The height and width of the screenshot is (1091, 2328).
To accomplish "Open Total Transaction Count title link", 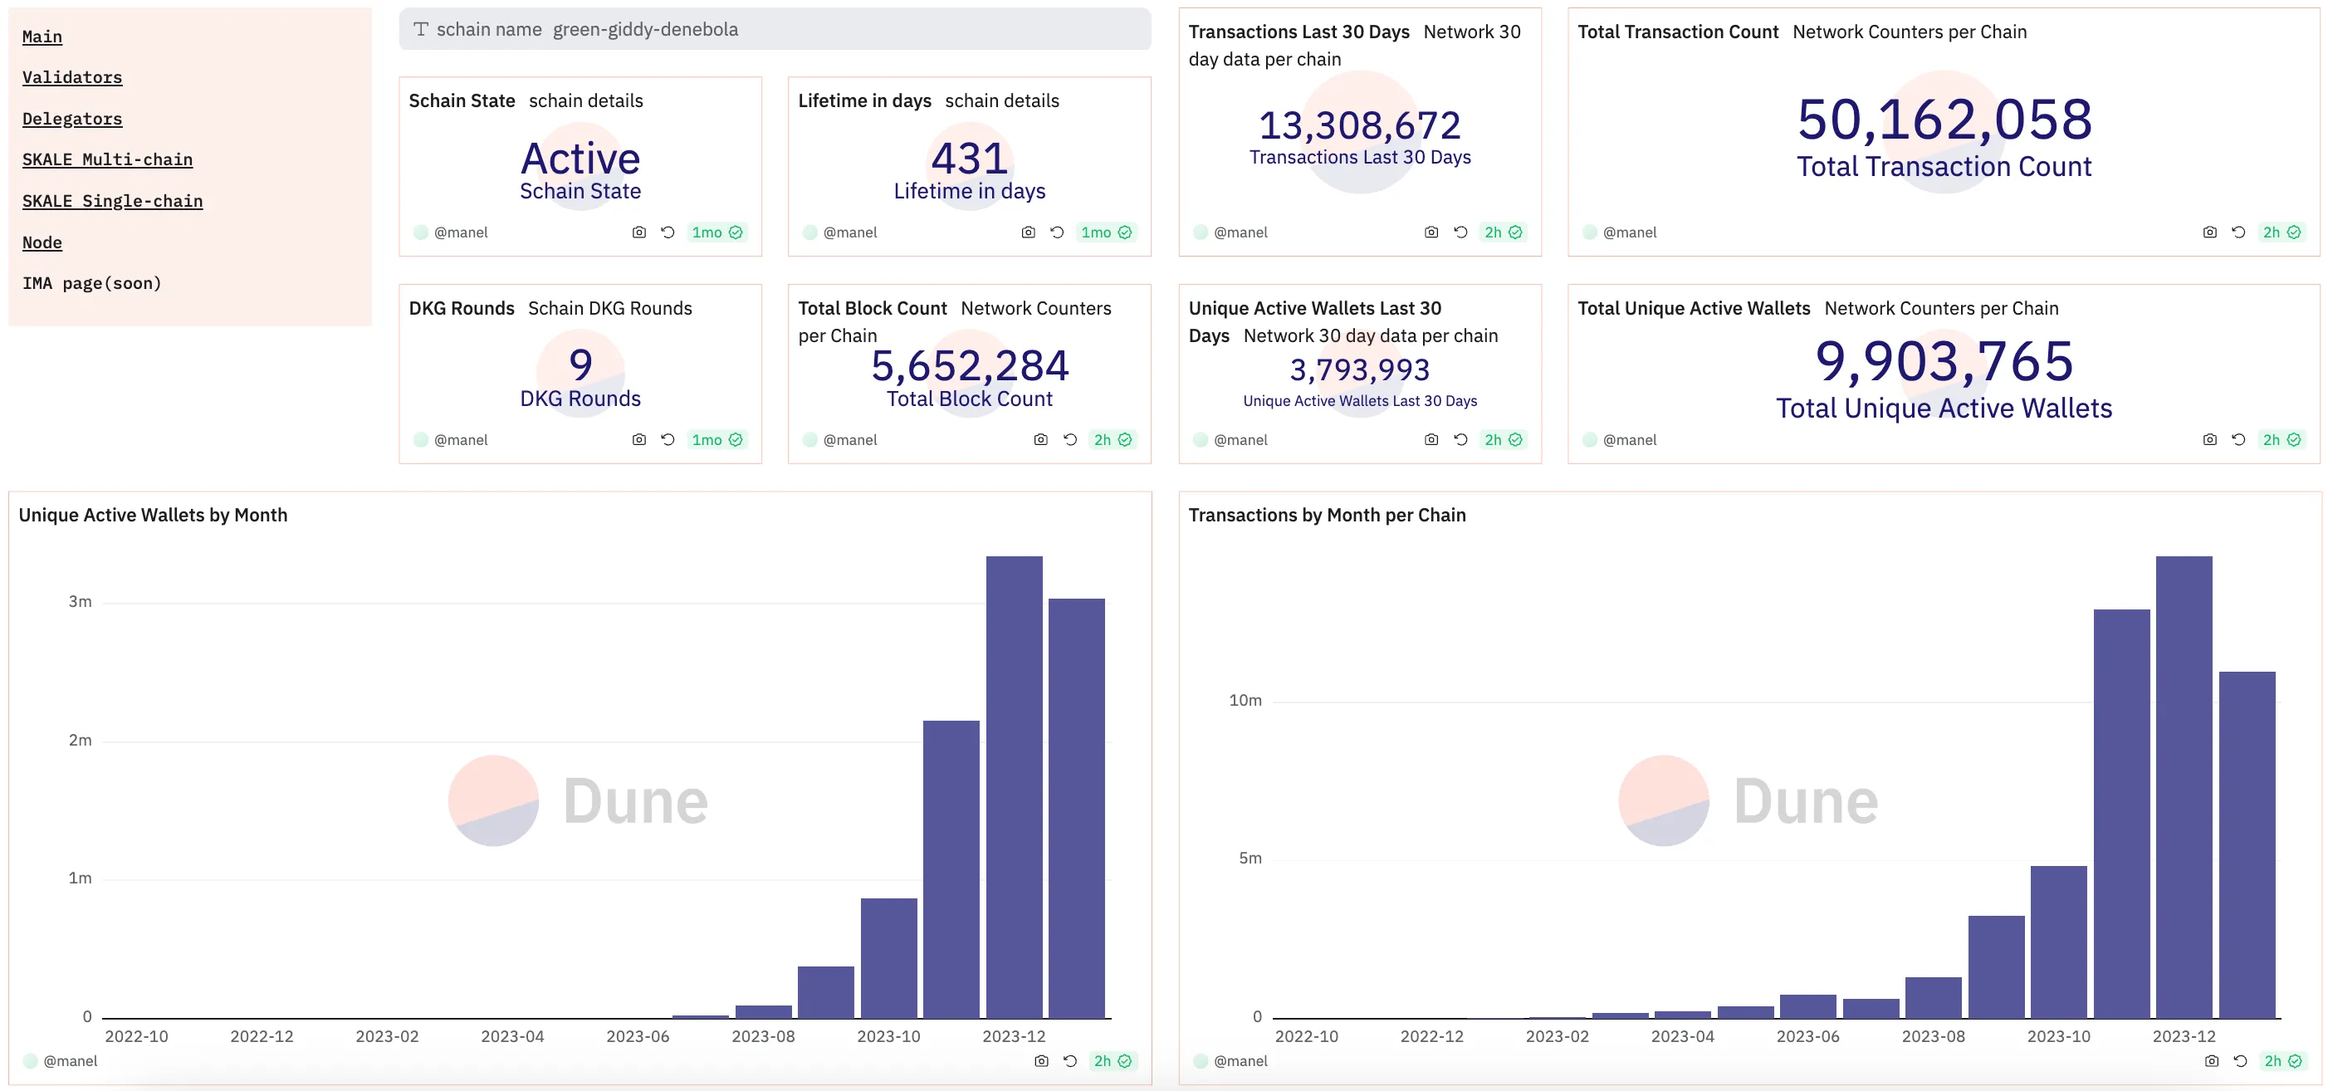I will [x=1677, y=32].
